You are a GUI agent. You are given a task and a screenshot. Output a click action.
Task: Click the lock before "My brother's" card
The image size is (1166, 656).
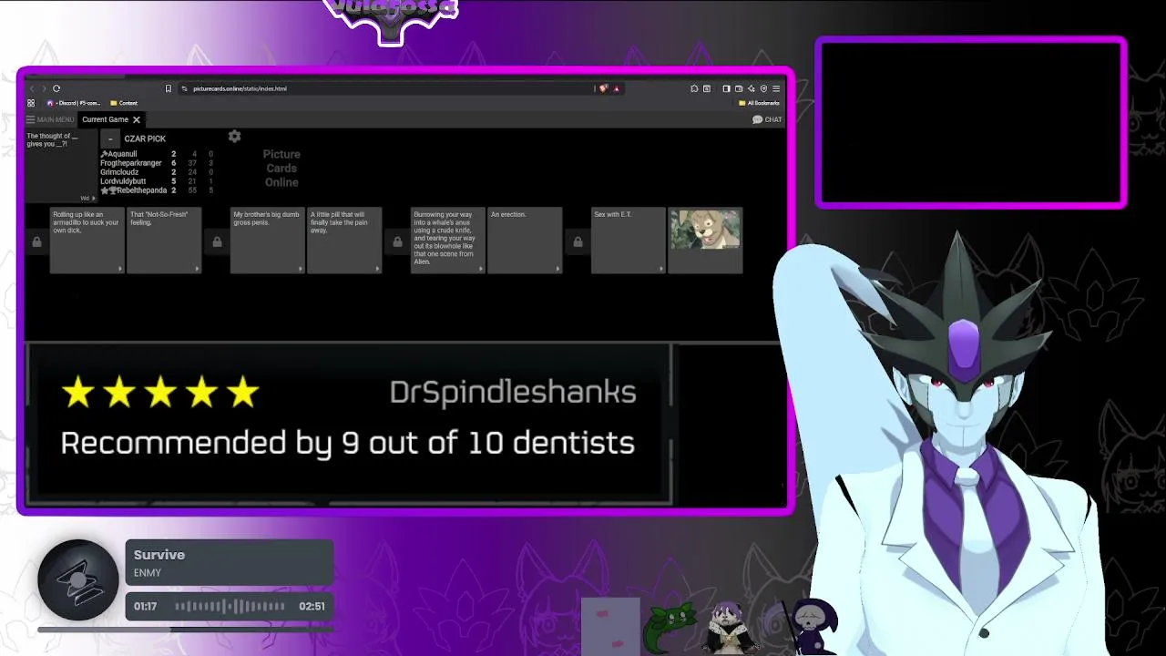tap(217, 242)
